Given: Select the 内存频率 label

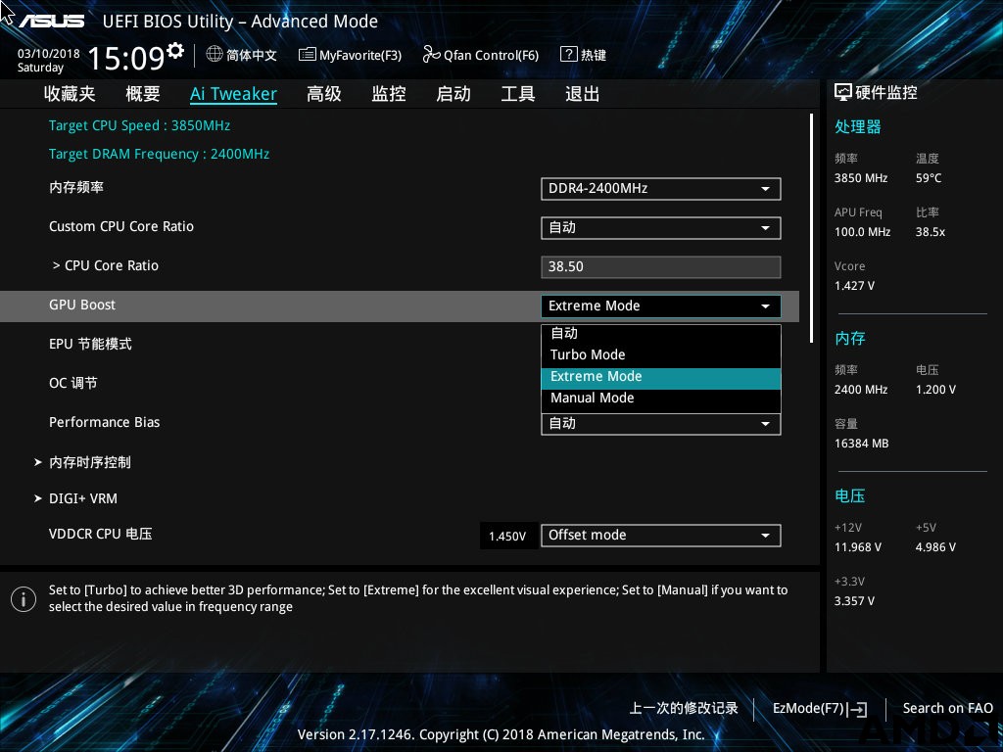Looking at the screenshot, I should [x=76, y=187].
